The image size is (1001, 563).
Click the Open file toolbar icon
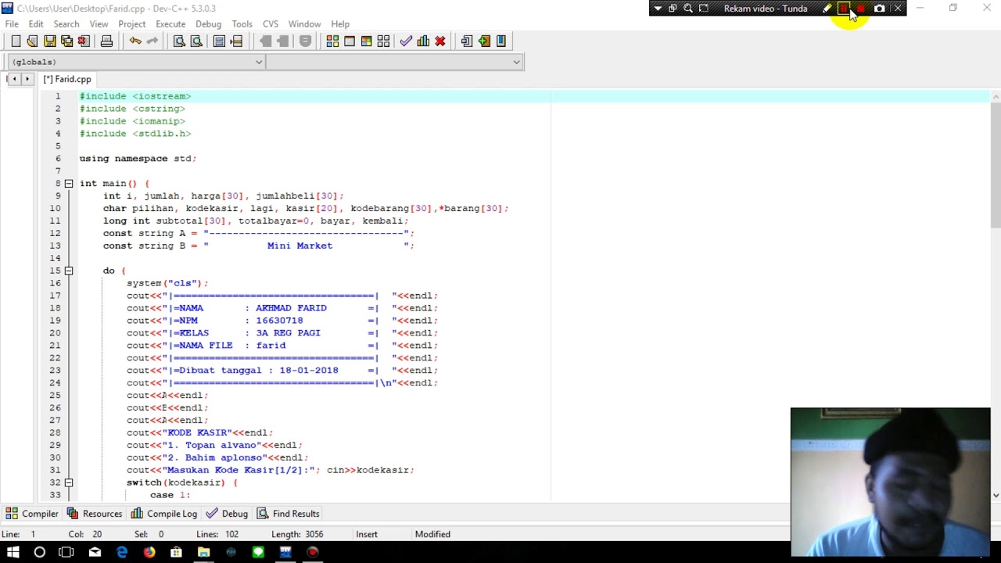(x=32, y=41)
